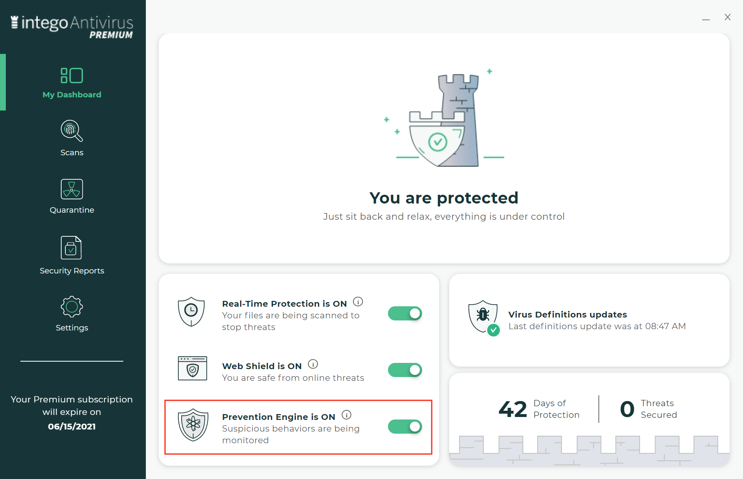Click the Real-Time Protection clock shield icon
This screenshot has height=479, width=743.
click(191, 312)
